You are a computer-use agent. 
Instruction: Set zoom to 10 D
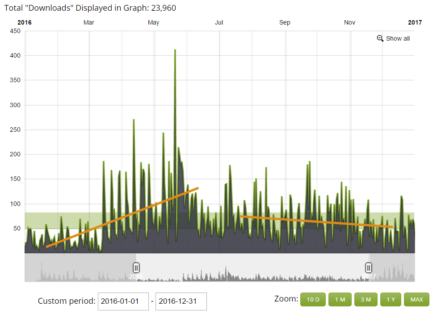(313, 299)
